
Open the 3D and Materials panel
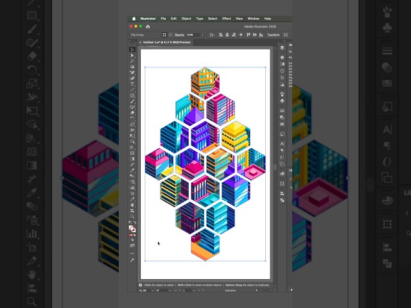(282, 71)
